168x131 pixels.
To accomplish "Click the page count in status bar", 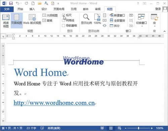I will pos(12,128).
